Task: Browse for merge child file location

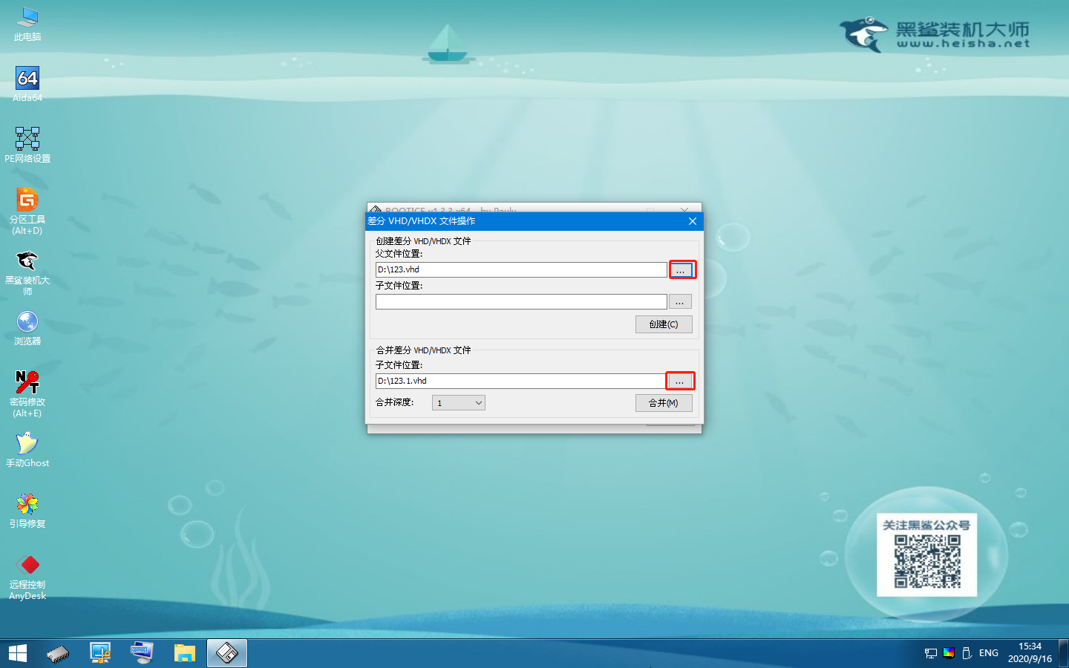Action: coord(680,381)
